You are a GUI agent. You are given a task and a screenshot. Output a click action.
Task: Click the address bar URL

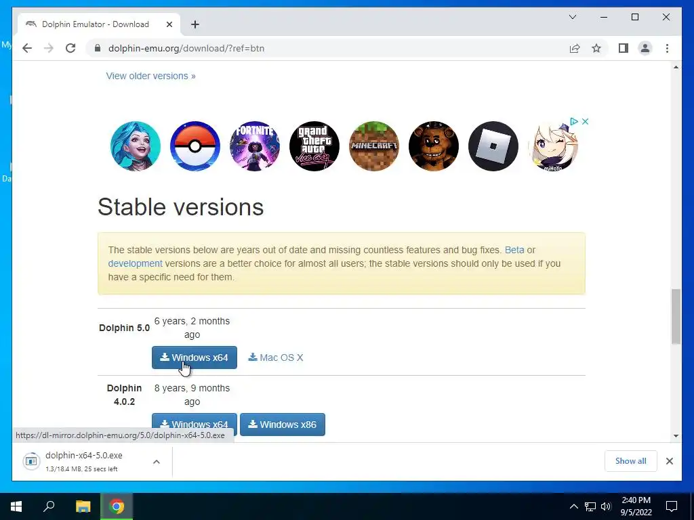pos(186,48)
